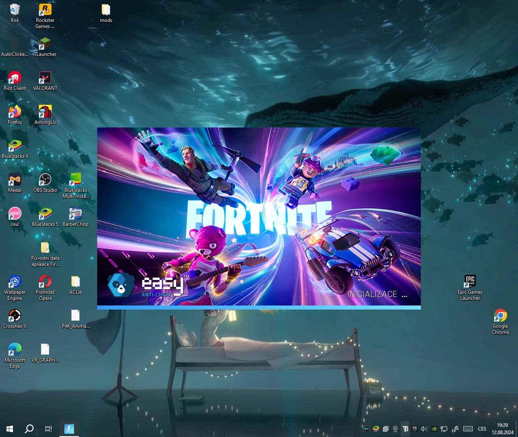This screenshot has width=518, height=437.
Task: Open the waveform audio tray icon
Action: click(366, 429)
